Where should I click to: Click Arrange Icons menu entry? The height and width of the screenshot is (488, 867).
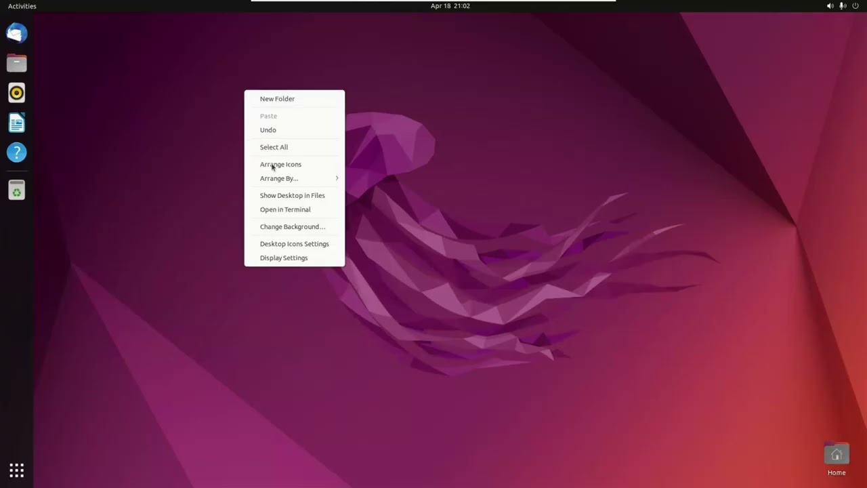click(294, 165)
